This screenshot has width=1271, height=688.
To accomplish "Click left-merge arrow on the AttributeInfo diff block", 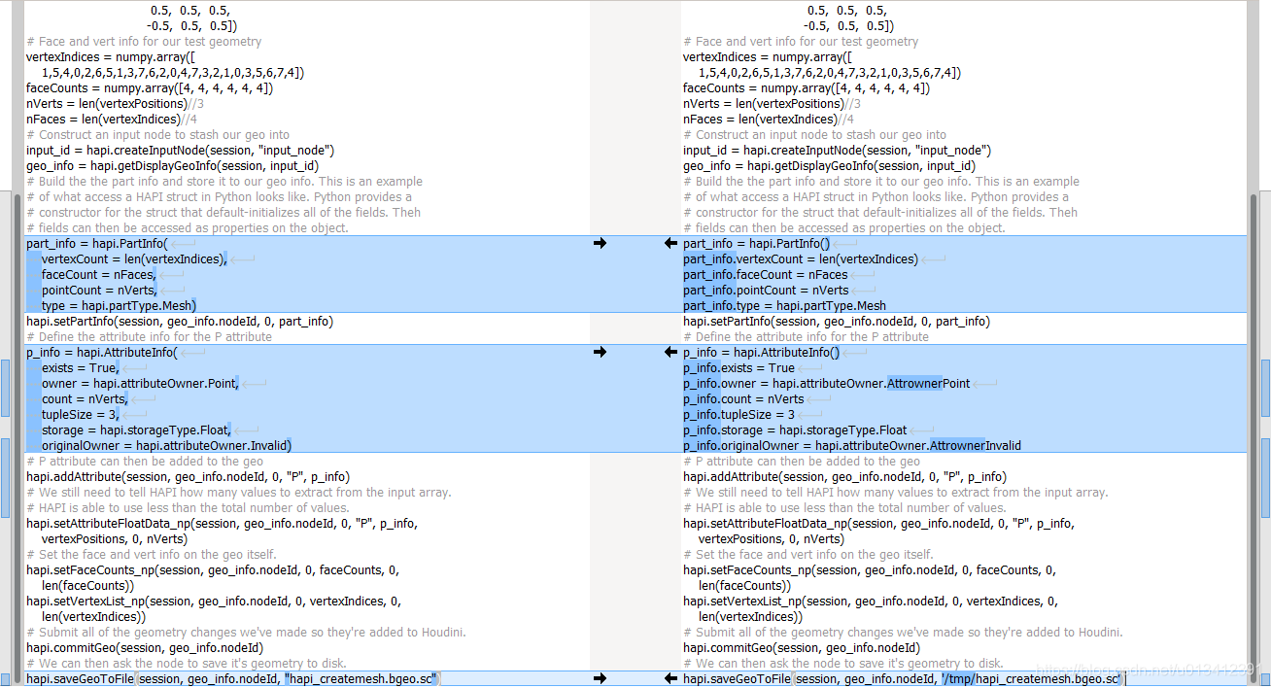I will (x=670, y=352).
